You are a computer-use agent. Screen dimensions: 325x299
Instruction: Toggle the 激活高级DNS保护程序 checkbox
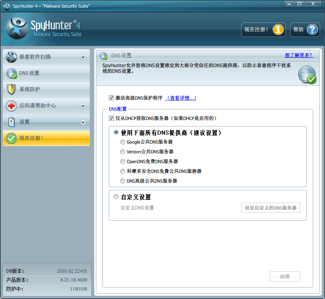pyautogui.click(x=111, y=98)
